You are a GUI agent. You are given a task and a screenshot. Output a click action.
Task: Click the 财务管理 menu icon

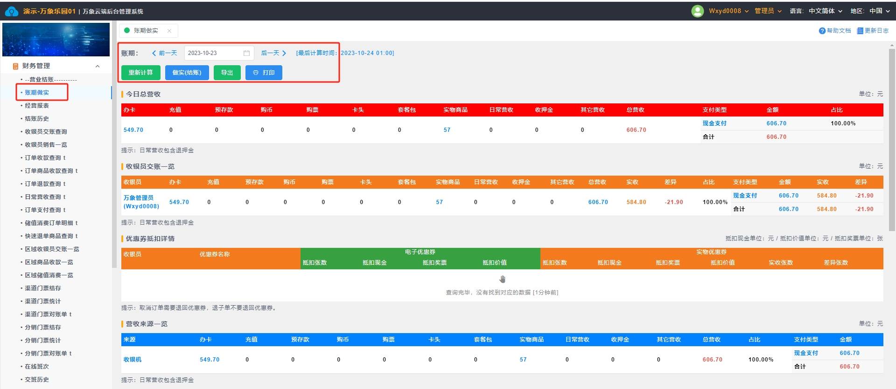pyautogui.click(x=15, y=66)
